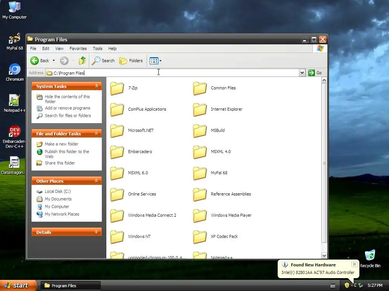Click the MyPal 68 desktop shortcut
389x291 pixels.
(x=14, y=42)
